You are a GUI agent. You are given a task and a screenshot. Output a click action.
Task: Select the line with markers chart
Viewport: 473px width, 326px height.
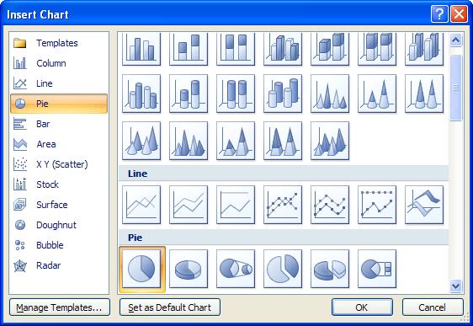[283, 205]
